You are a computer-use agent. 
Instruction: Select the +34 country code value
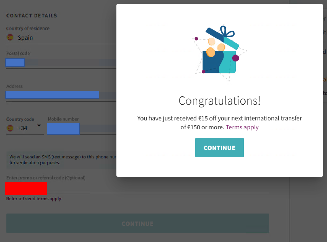click(x=23, y=128)
